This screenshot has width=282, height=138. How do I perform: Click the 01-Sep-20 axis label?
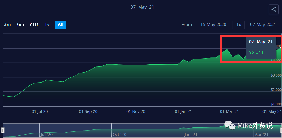(x=88, y=111)
